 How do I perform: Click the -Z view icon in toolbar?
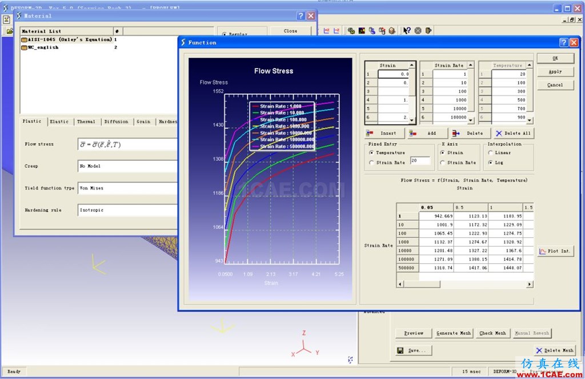point(336,31)
